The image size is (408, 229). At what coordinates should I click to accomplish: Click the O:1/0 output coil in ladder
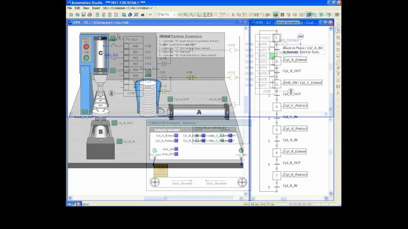[232, 50]
